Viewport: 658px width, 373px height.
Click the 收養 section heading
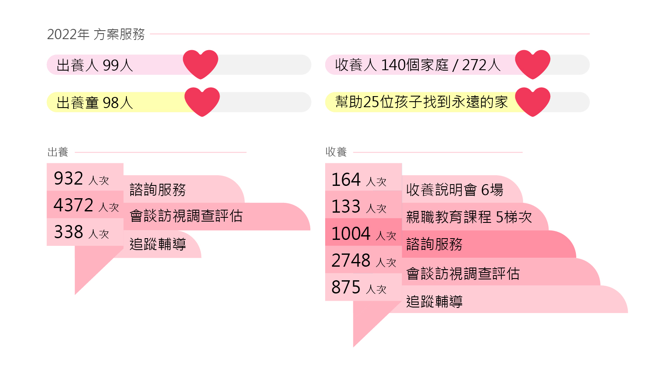tap(336, 152)
